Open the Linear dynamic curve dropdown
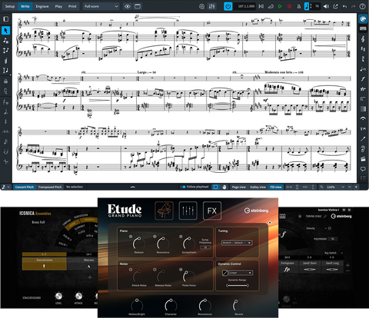 (240, 273)
